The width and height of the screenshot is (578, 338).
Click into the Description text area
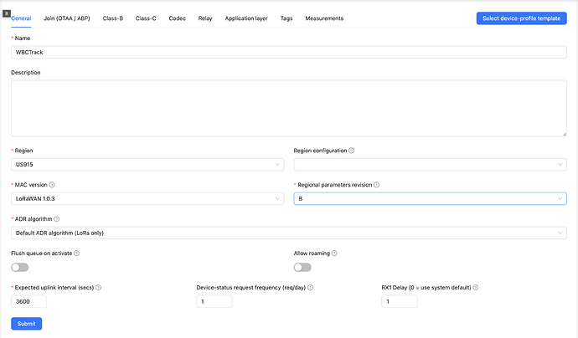tap(288, 107)
